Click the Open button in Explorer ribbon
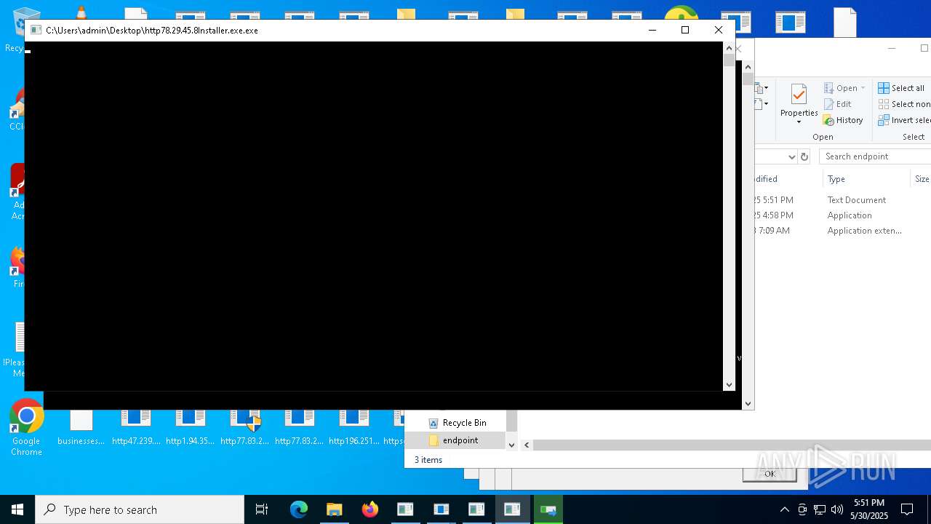This screenshot has height=524, width=931. pyautogui.click(x=840, y=88)
